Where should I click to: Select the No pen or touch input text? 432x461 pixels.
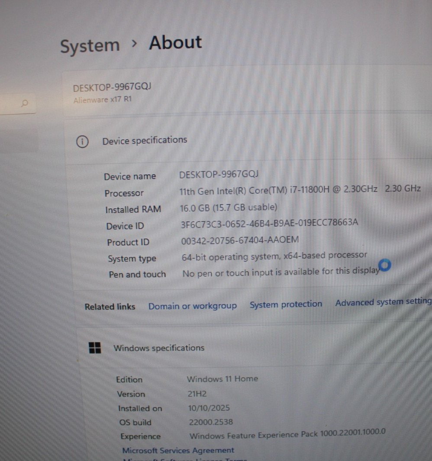(281, 272)
